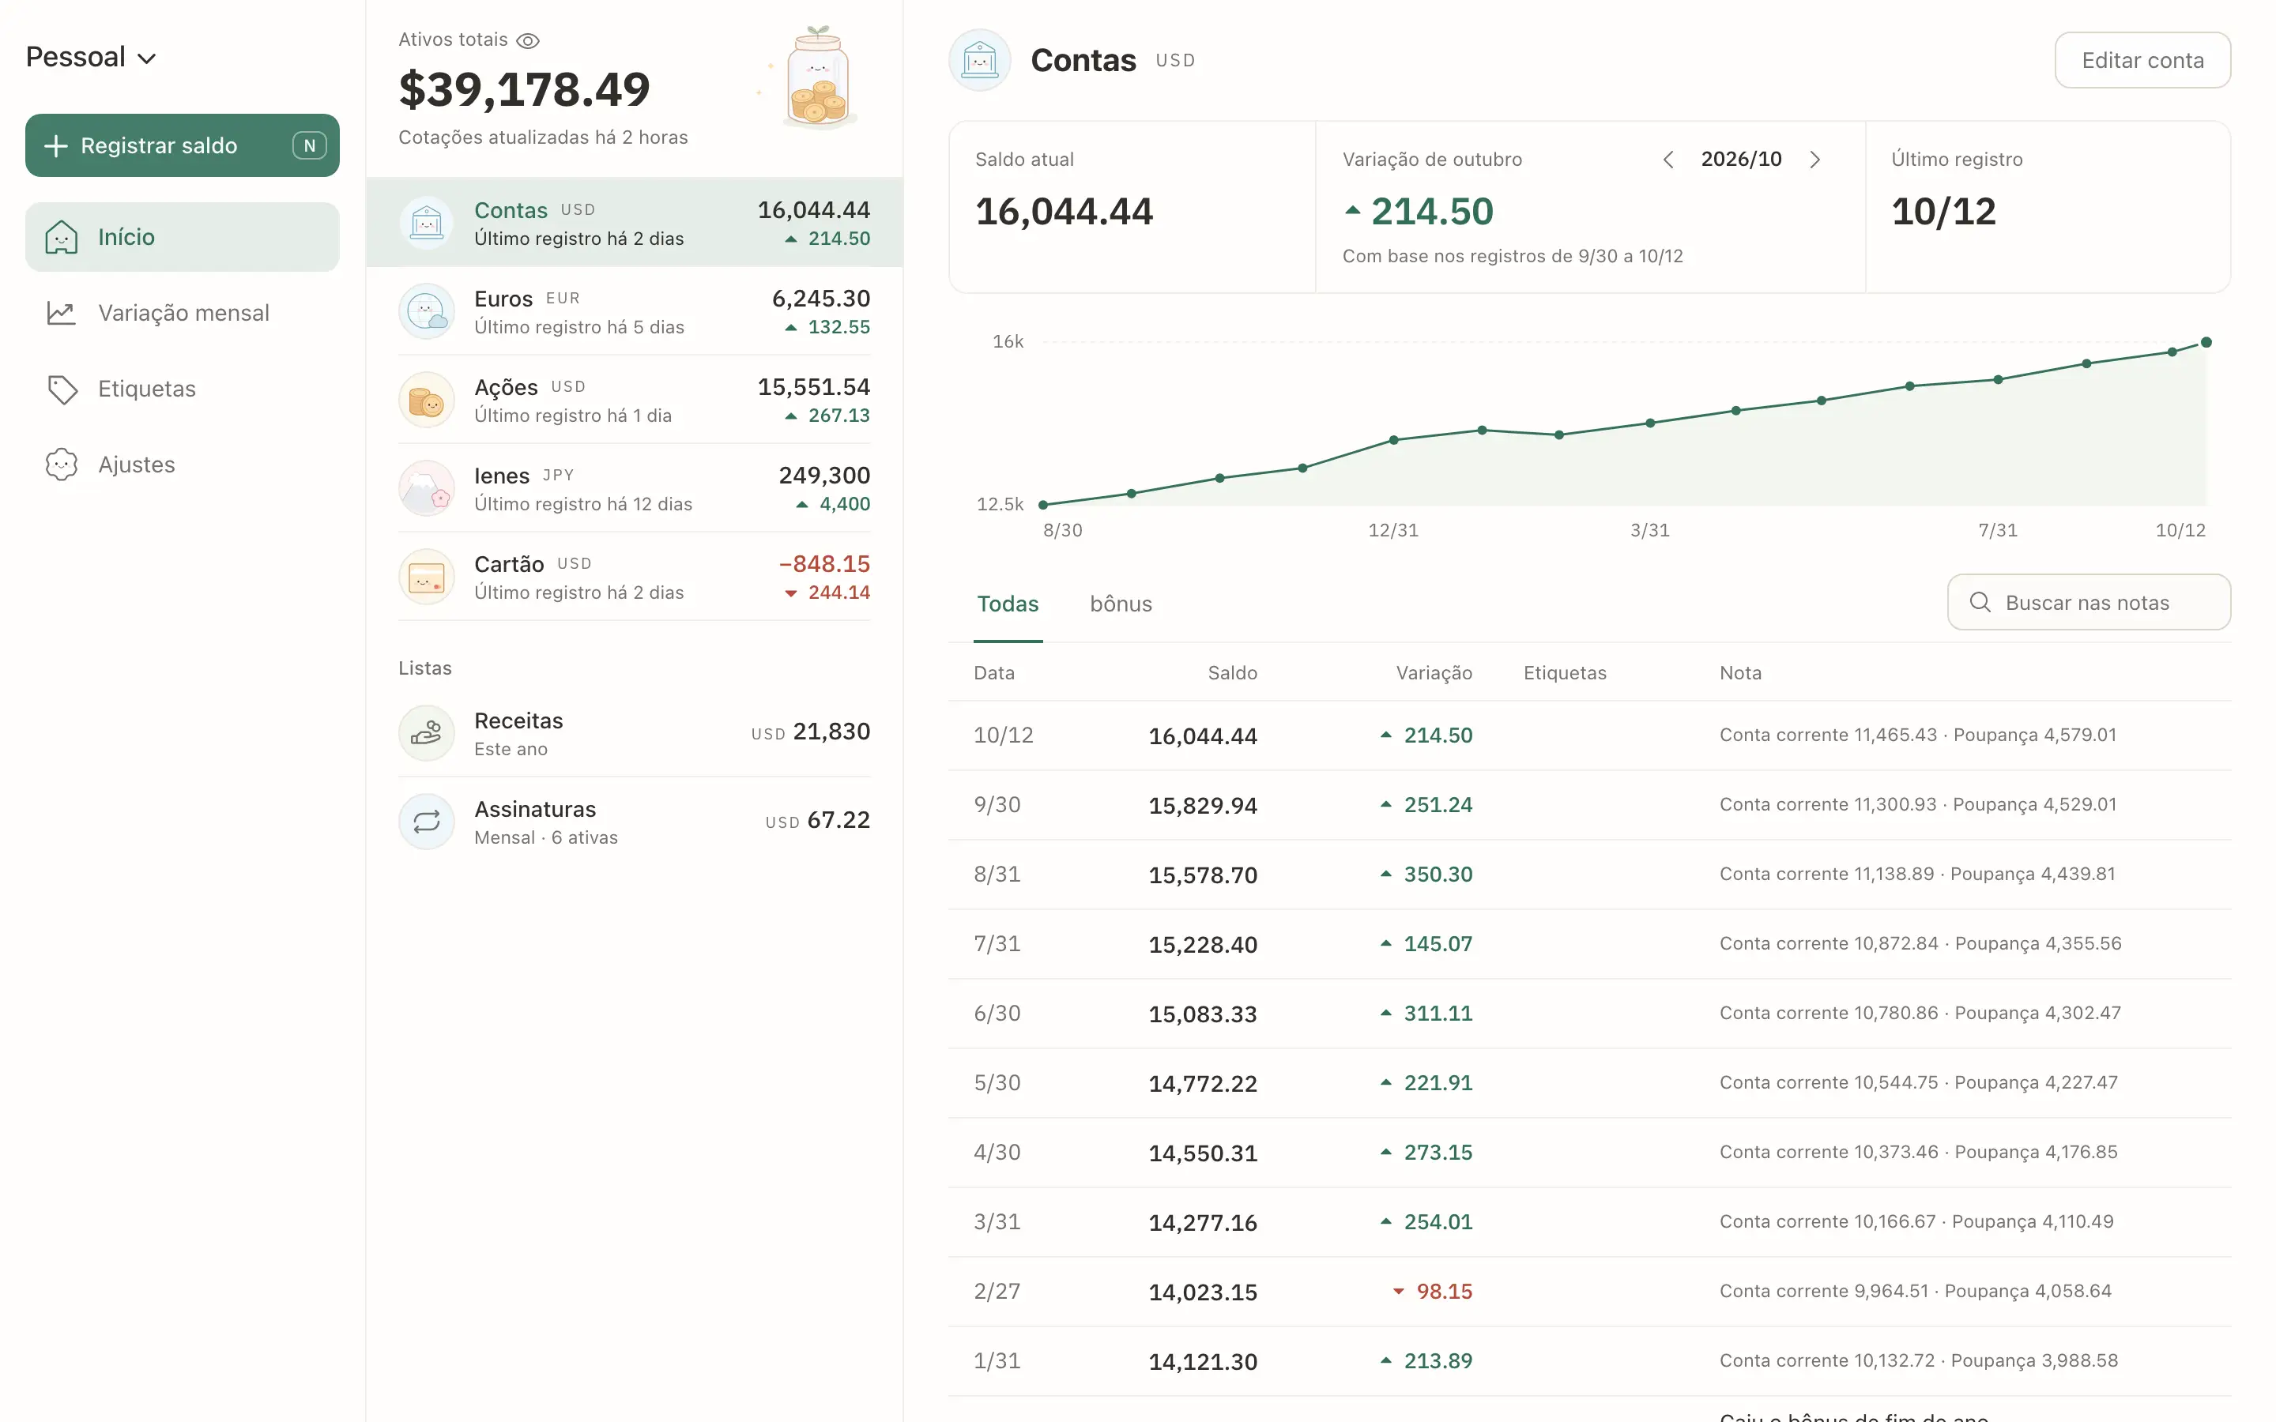The image size is (2276, 1422).
Task: Open the Etiquetas tag icon
Action: [x=62, y=389]
